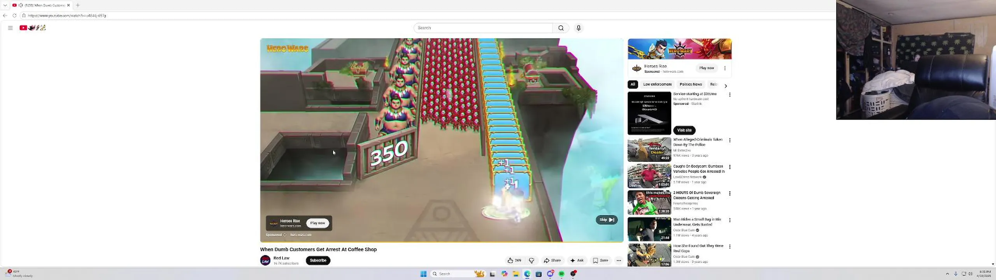
Task: Open options for '2 HOURS Of Dumb Sovereign' video
Action: [x=730, y=193]
